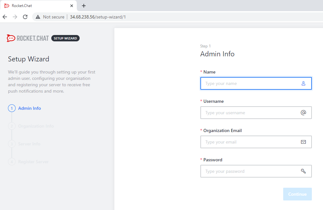Select Admin Info step in wizard
Viewport: 323px width, 210px height.
29,108
